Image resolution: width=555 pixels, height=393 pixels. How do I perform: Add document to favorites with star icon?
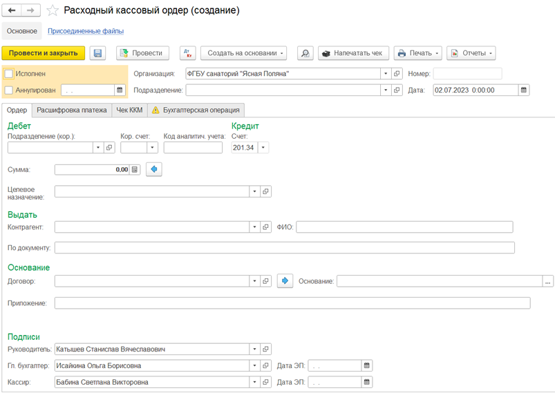(x=53, y=10)
